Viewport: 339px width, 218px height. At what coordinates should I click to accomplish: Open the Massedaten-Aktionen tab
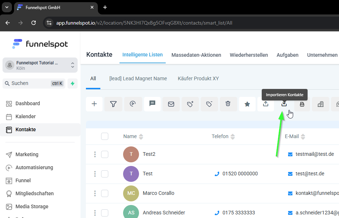[x=196, y=55]
